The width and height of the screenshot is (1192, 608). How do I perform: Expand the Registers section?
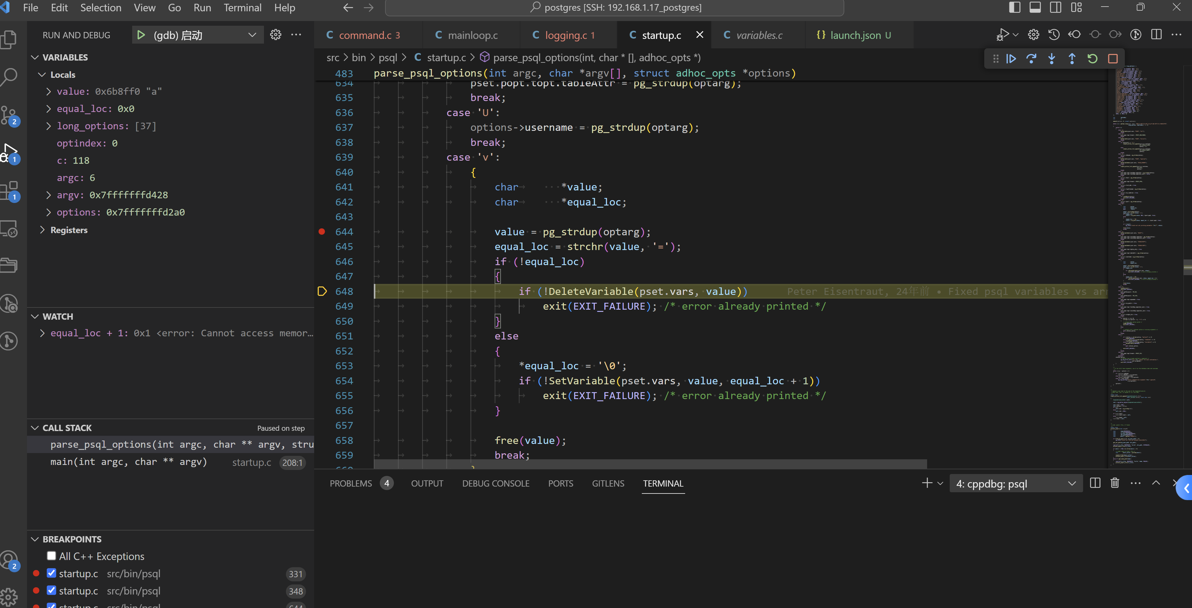pos(43,230)
